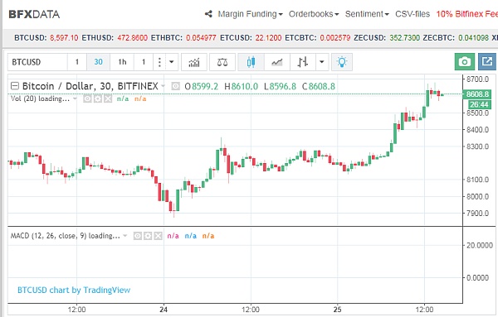Expand the MACD legend dropdown arrow
The image size is (498, 317).
(124, 236)
